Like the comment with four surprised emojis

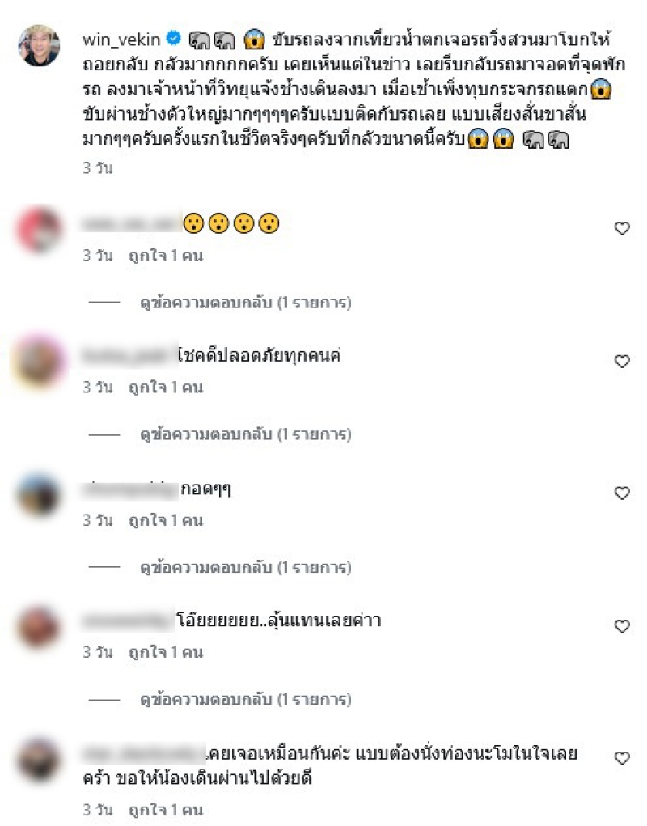[x=622, y=228]
